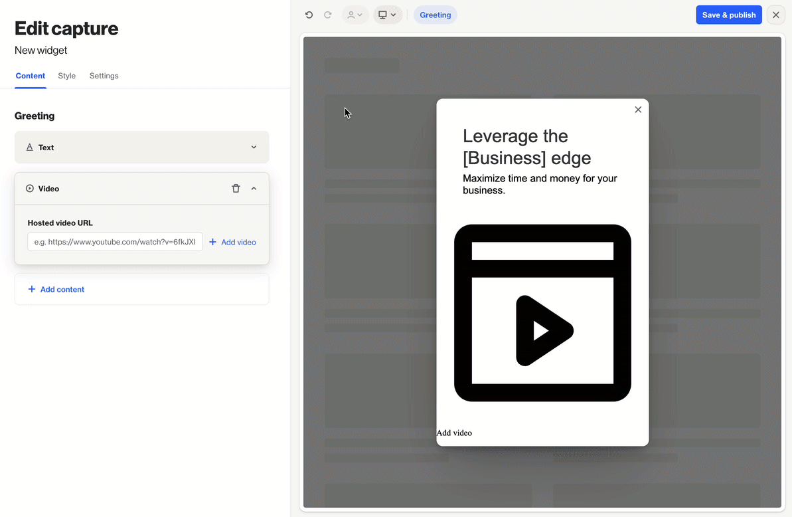Click the 'Leverage the [Business] edge' heading
Screen dimensions: 792x517
pyautogui.click(x=527, y=147)
